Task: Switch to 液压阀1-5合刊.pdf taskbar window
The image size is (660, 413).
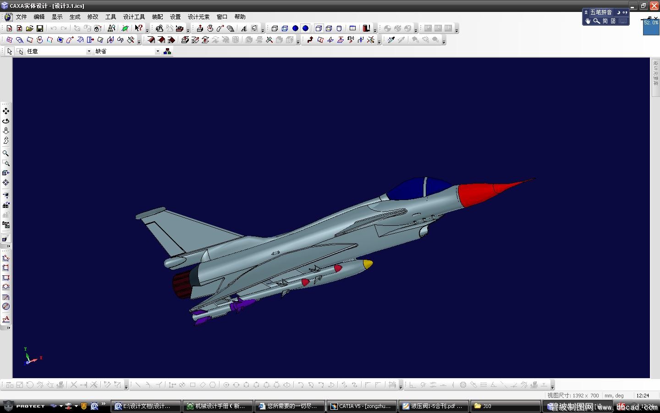Action: [434, 406]
